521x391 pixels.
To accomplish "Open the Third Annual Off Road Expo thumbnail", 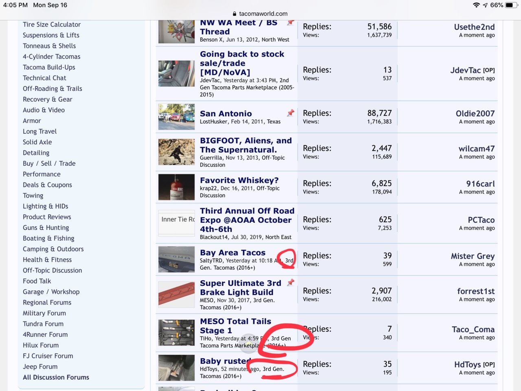I will point(176,223).
